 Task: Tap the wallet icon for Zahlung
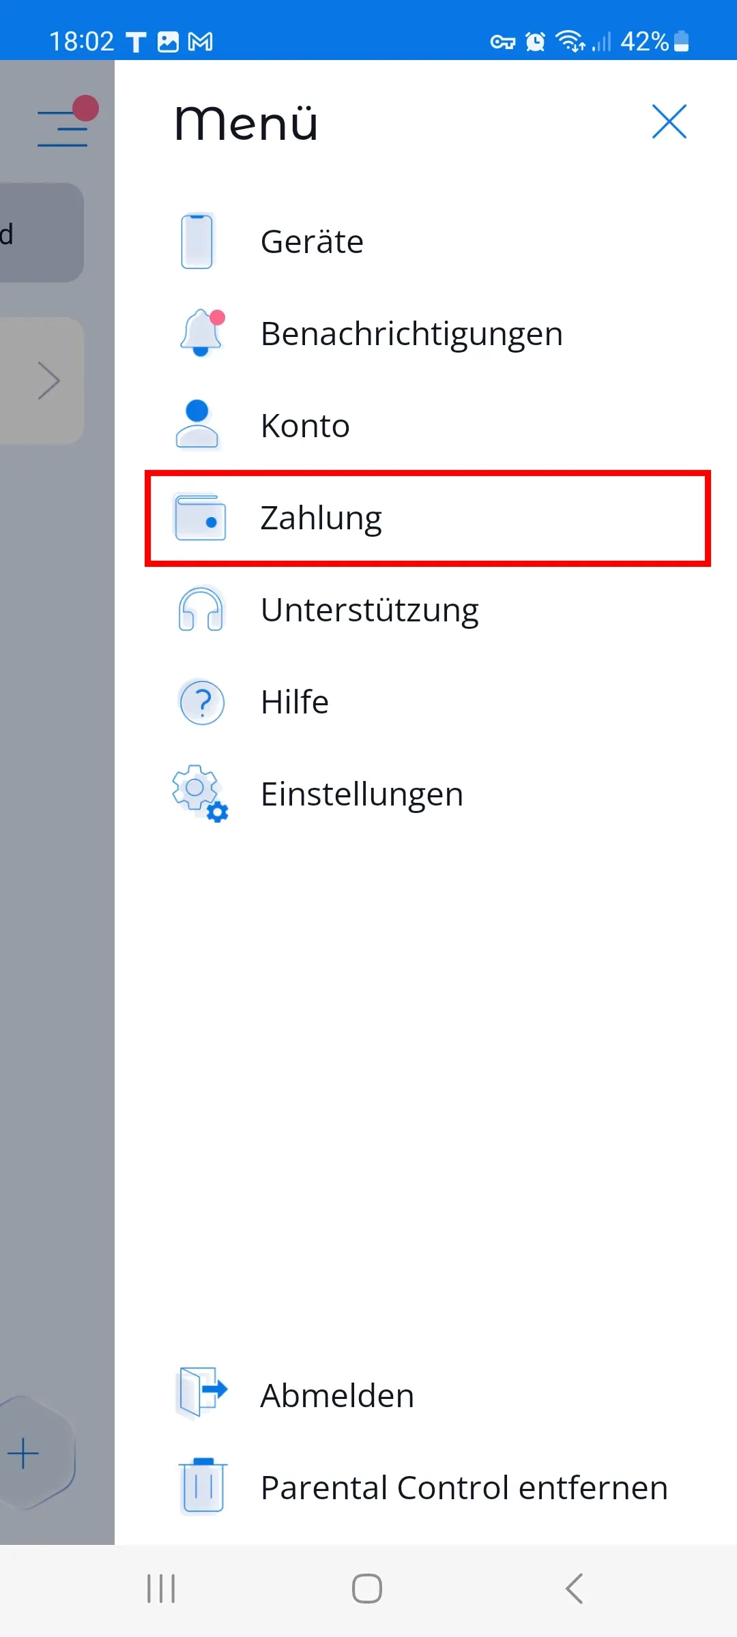coord(200,518)
